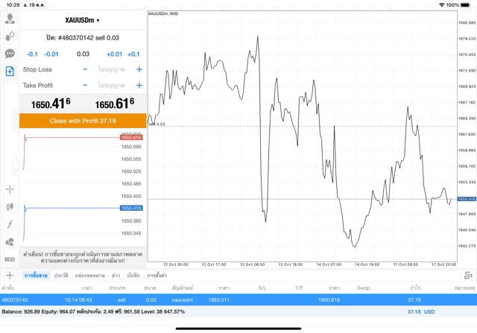The image size is (477, 333).
Task: Sort by Swap column header
Action: 363,288
